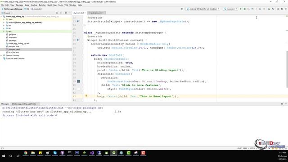Open settings gear of Messages panel

282,104
